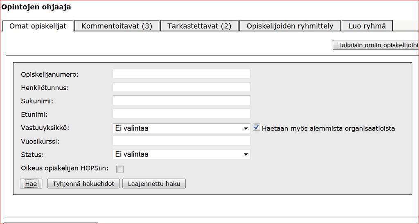419x224 pixels.
Task: Click the Takaisin omiin opiskelijoihin button
Action: click(x=376, y=45)
